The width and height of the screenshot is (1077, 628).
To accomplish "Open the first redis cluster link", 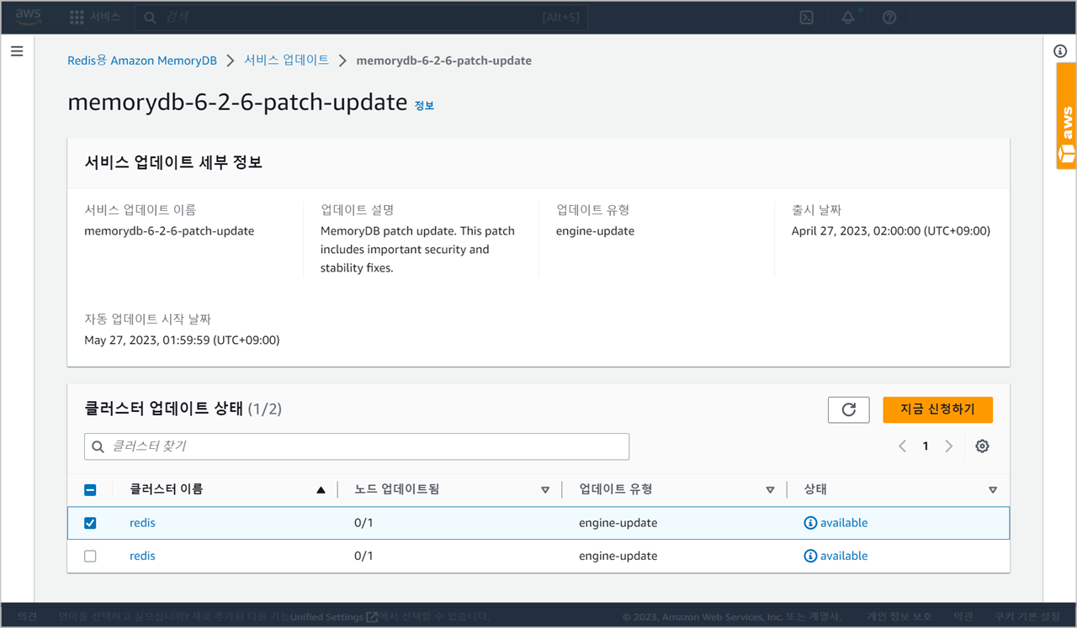I will (142, 523).
